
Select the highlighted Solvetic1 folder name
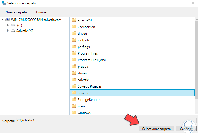click(84, 93)
